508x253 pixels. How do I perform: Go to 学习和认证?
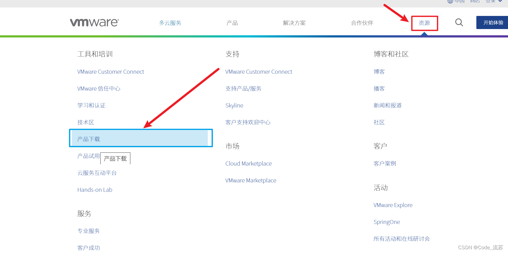(92, 106)
